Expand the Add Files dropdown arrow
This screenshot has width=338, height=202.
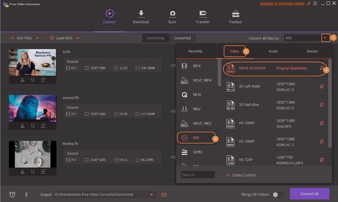point(37,38)
